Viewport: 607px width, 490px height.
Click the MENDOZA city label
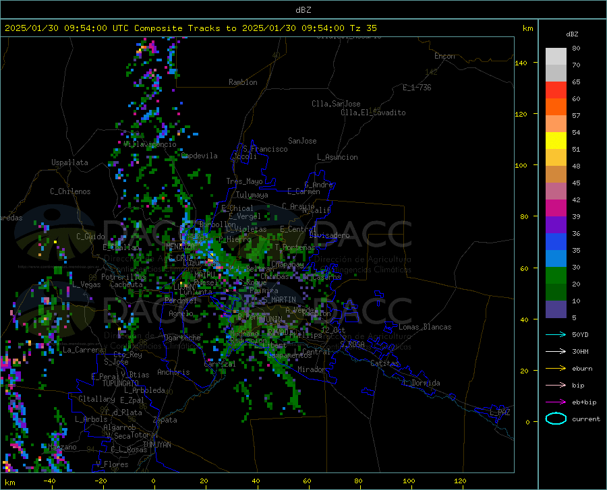pos(180,247)
